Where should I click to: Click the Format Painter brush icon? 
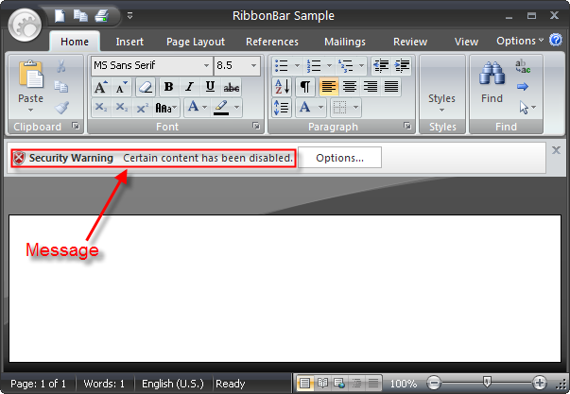(61, 108)
